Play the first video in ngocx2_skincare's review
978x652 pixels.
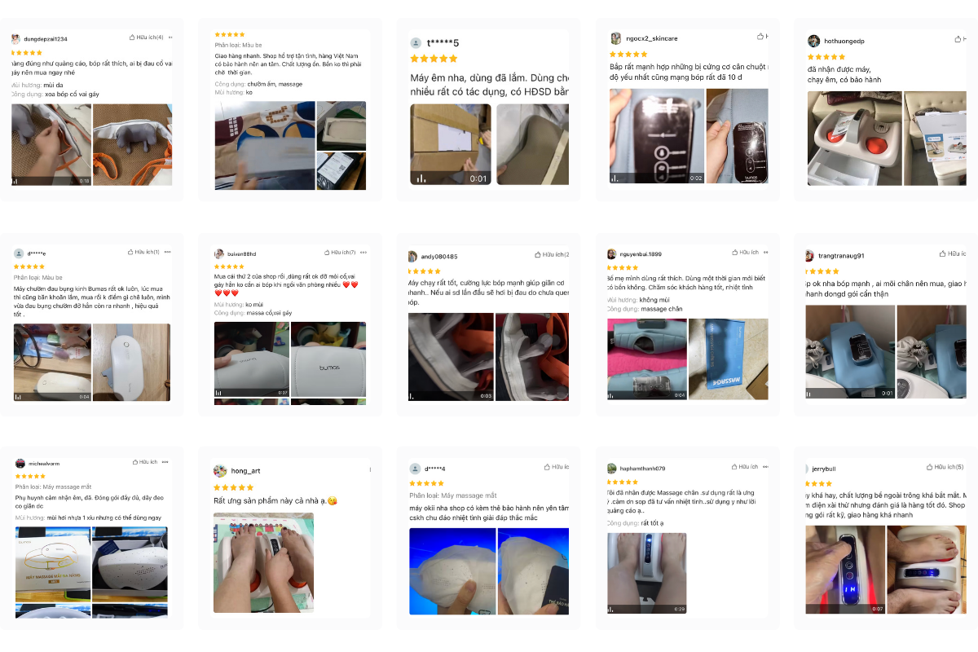coord(656,136)
